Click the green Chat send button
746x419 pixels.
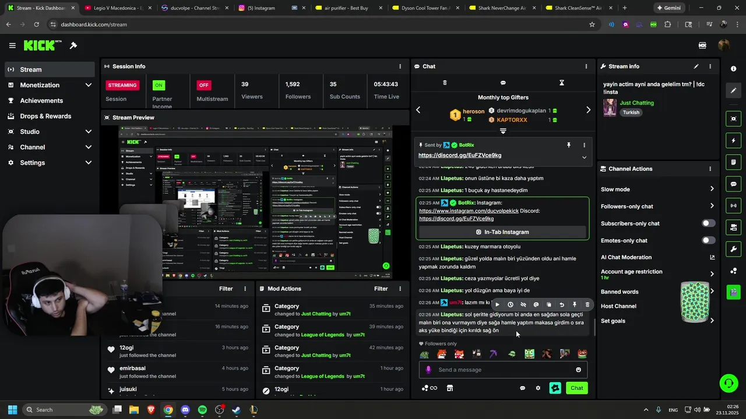(x=576, y=388)
